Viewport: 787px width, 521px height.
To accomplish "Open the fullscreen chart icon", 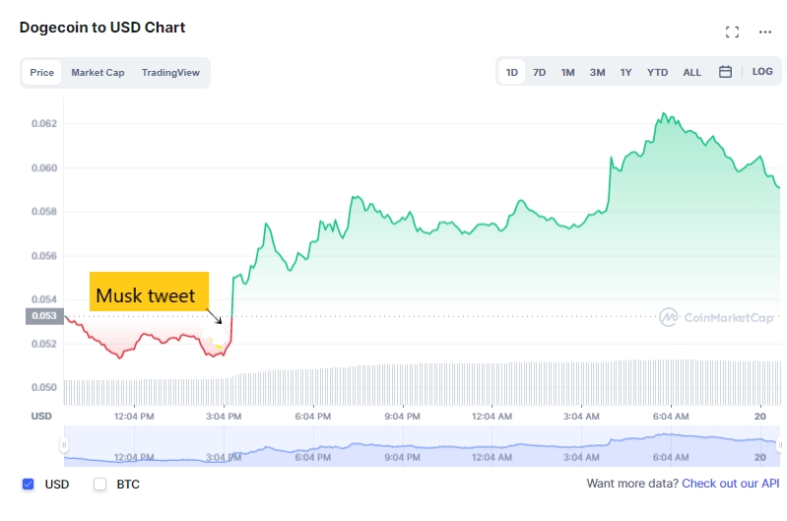I will click(x=732, y=33).
